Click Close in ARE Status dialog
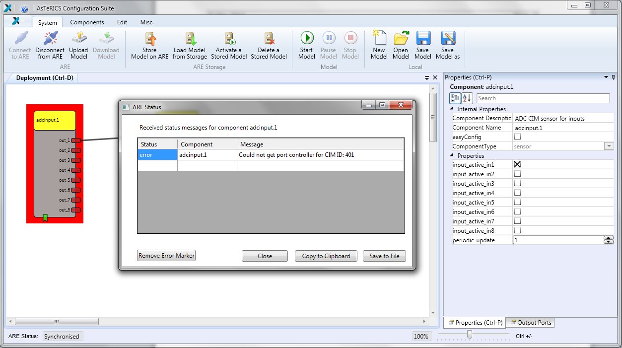Screen dimensions: 622x348 tap(265, 256)
